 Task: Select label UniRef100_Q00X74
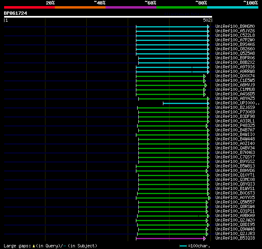pos(235,76)
